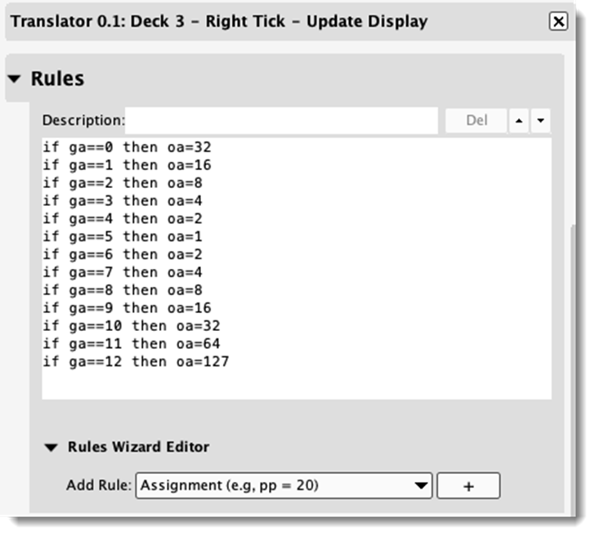Select the rule 'if ga==10 then oa=32'
Image resolution: width=595 pixels, height=536 pixels.
[x=132, y=326]
